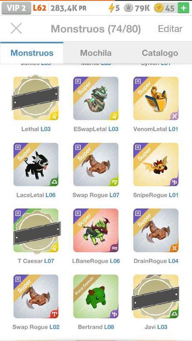Tap the silver paw currency icon
The height and width of the screenshot is (341, 192).
coord(128,8)
